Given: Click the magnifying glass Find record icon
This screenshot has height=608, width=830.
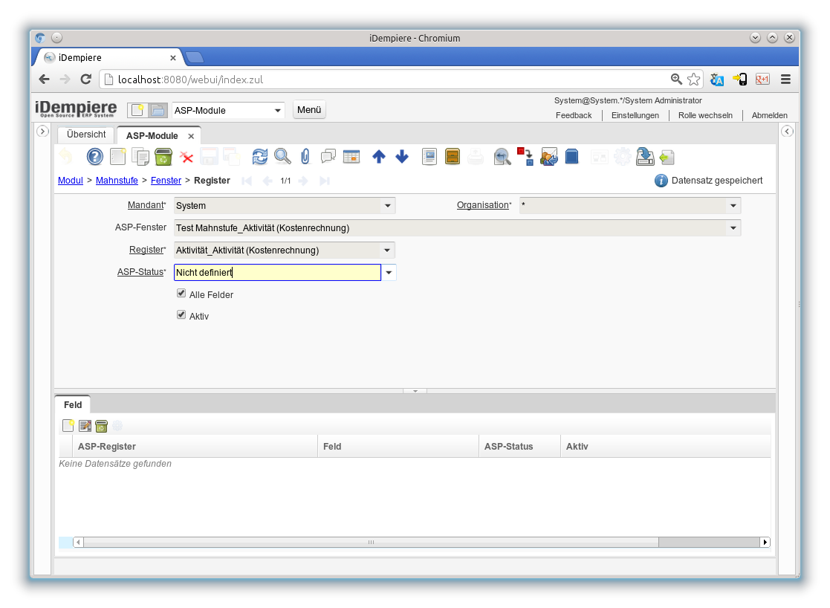Looking at the screenshot, I should 282,156.
